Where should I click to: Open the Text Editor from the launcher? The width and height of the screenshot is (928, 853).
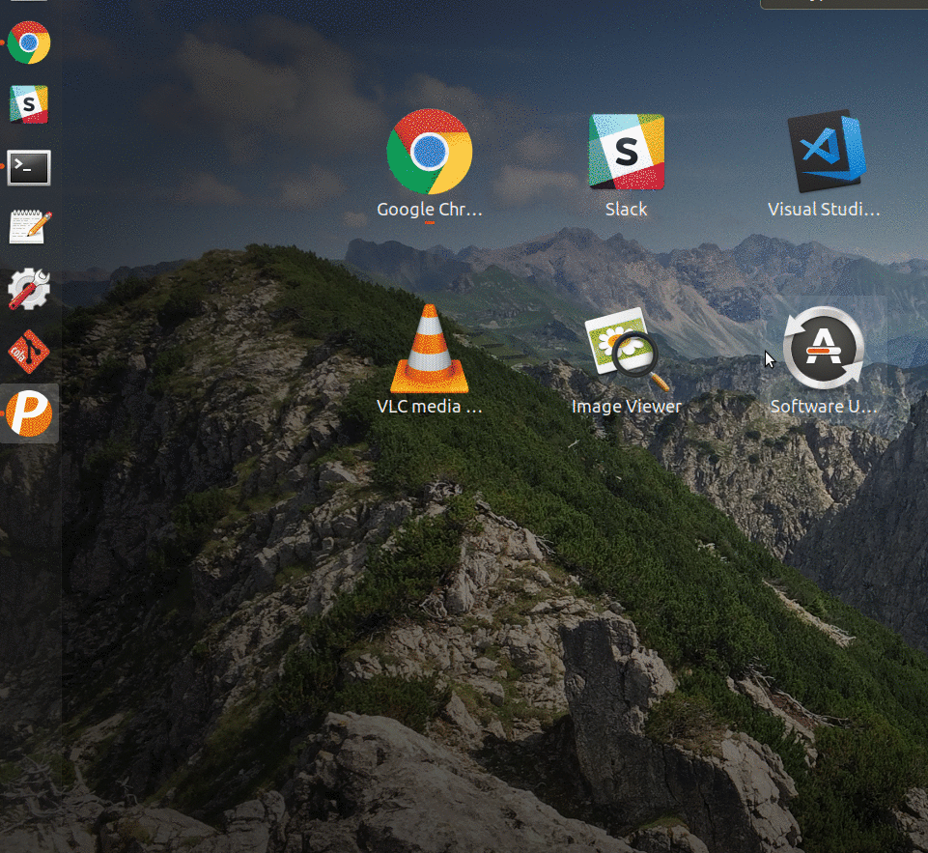point(28,228)
